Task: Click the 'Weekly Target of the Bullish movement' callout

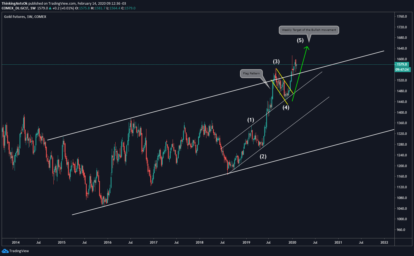Action: 309,30
